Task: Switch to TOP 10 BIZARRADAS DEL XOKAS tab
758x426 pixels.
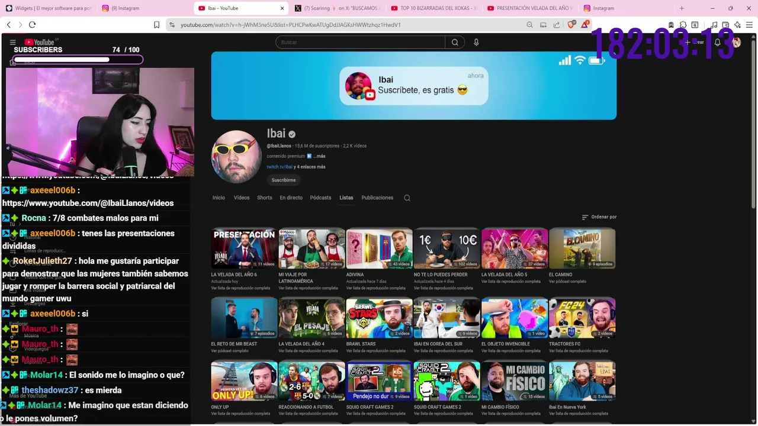Action: [434, 8]
